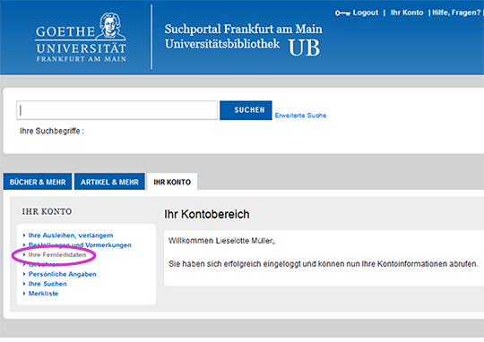Viewport: 484px width, 342px height.
Task: Log out via the Logout link
Action: (x=366, y=13)
